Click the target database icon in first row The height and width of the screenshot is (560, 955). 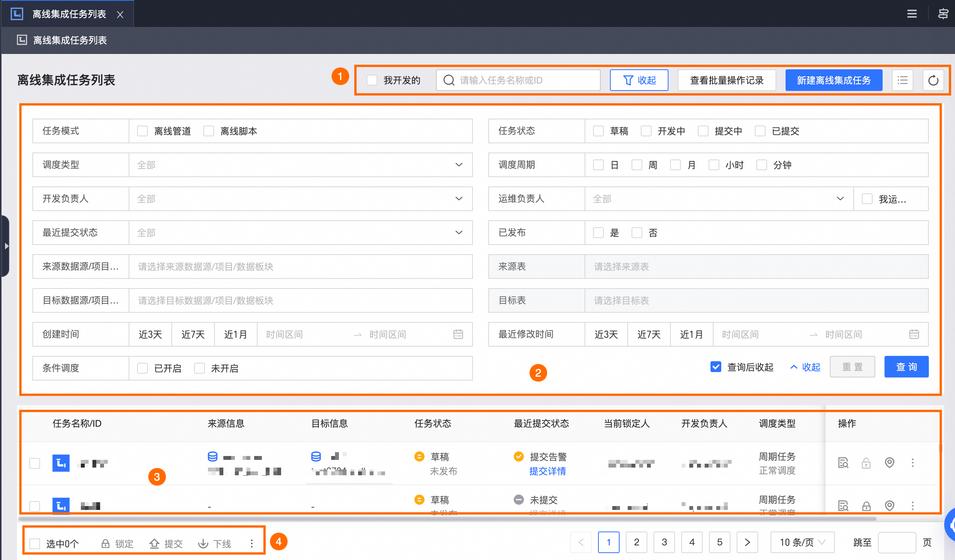coord(316,456)
